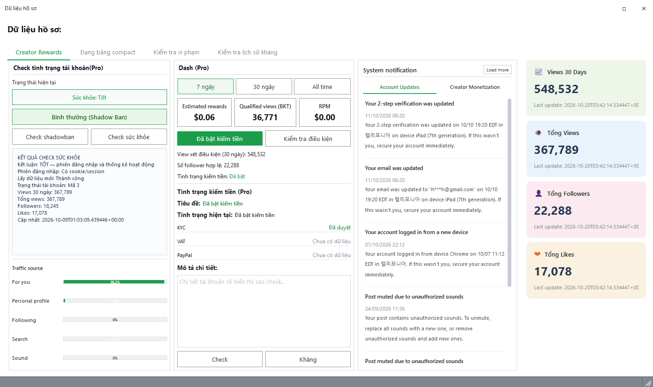Click the PayPal Chưa có dữ liệu value
Screen dimensions: 653x387
331,255
